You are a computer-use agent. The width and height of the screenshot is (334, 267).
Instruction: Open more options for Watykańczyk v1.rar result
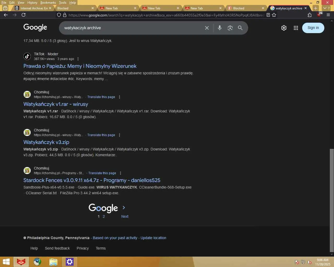coord(120,97)
